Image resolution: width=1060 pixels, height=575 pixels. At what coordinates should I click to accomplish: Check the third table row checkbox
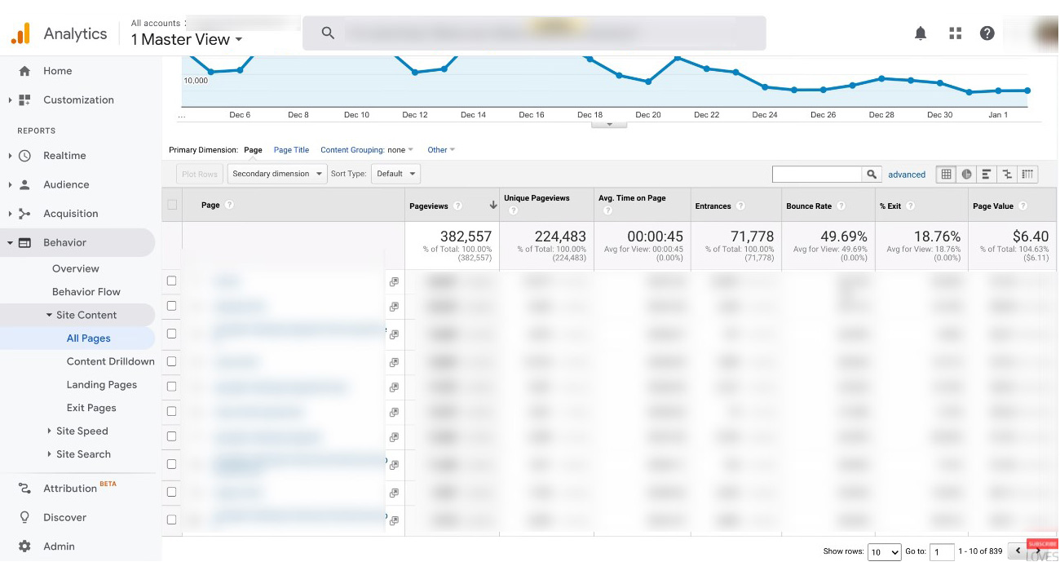(171, 334)
